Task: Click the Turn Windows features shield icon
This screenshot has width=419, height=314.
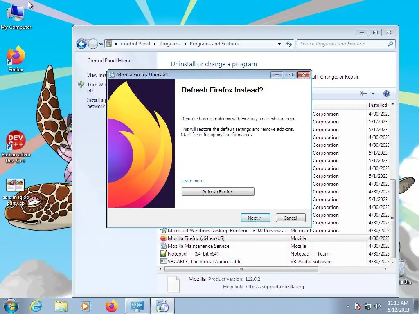Action: (x=81, y=85)
